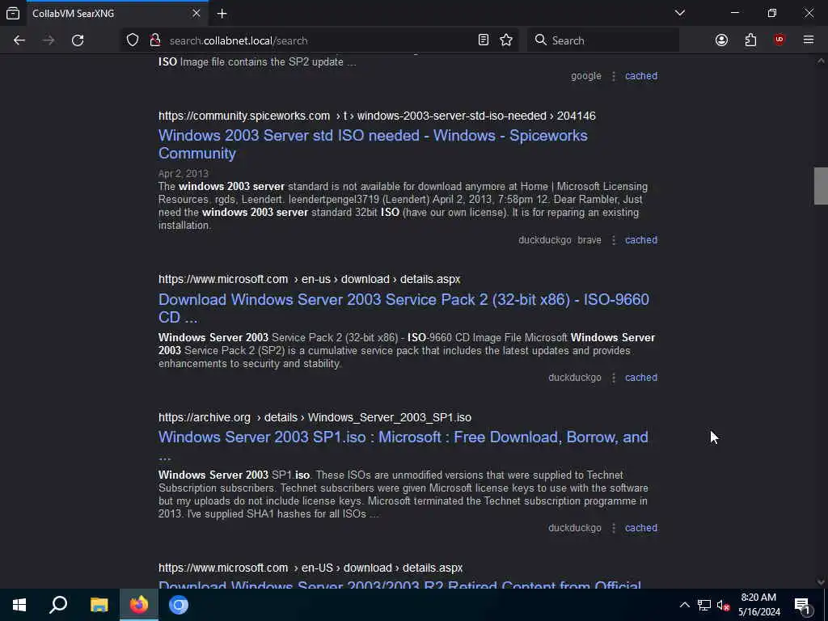This screenshot has height=621, width=828.
Task: Open cached link next to google engine
Action: tap(641, 76)
